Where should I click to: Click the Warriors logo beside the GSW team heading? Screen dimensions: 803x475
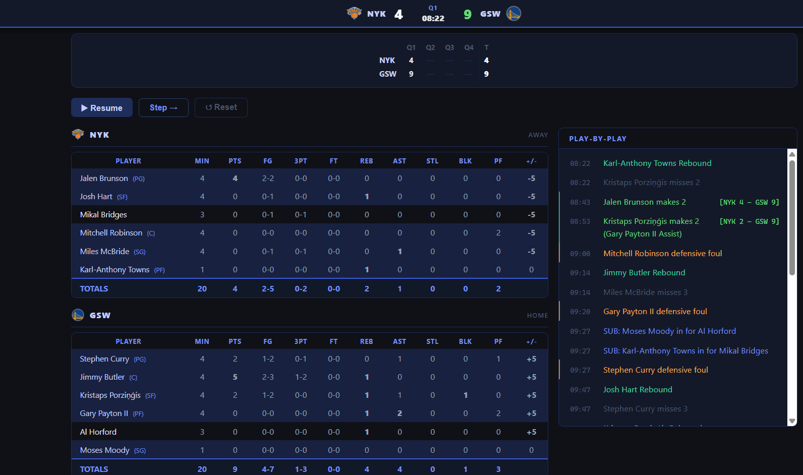tap(78, 315)
